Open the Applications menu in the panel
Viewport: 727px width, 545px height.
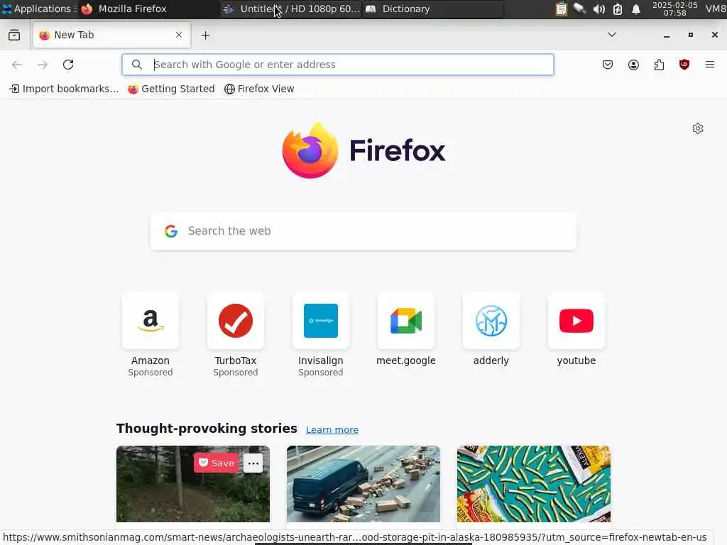(x=39, y=9)
